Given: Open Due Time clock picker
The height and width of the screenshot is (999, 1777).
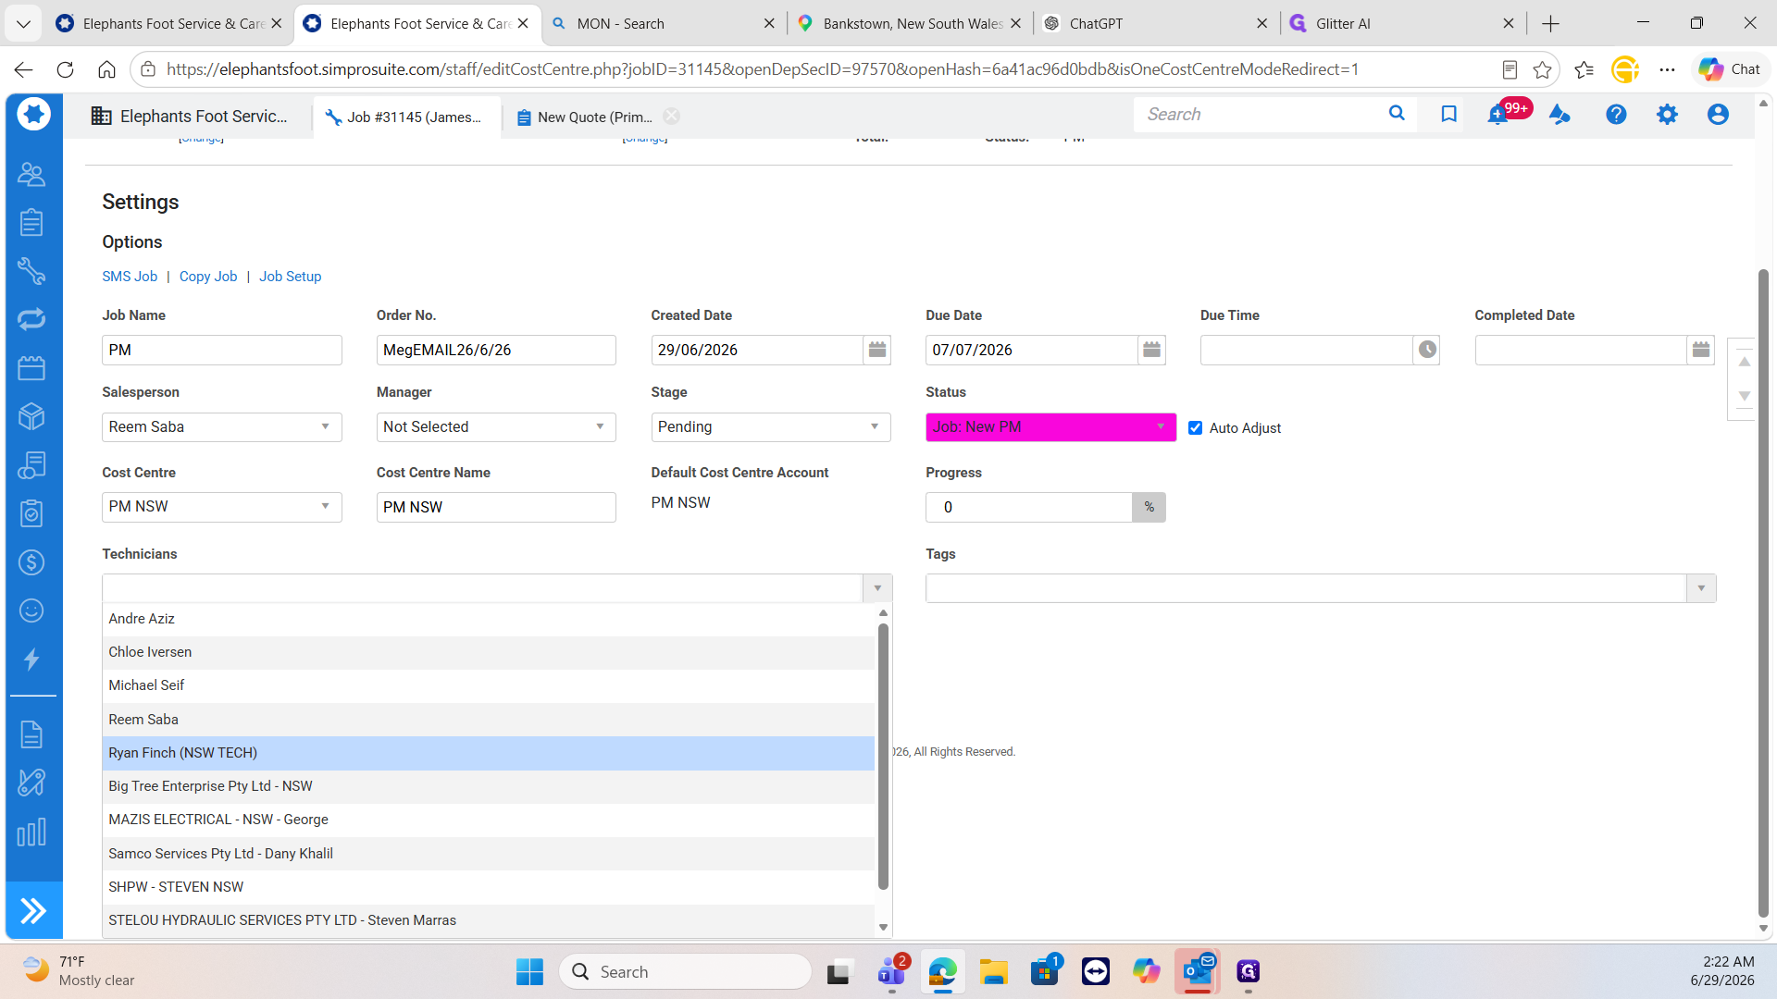Looking at the screenshot, I should pos(1427,350).
